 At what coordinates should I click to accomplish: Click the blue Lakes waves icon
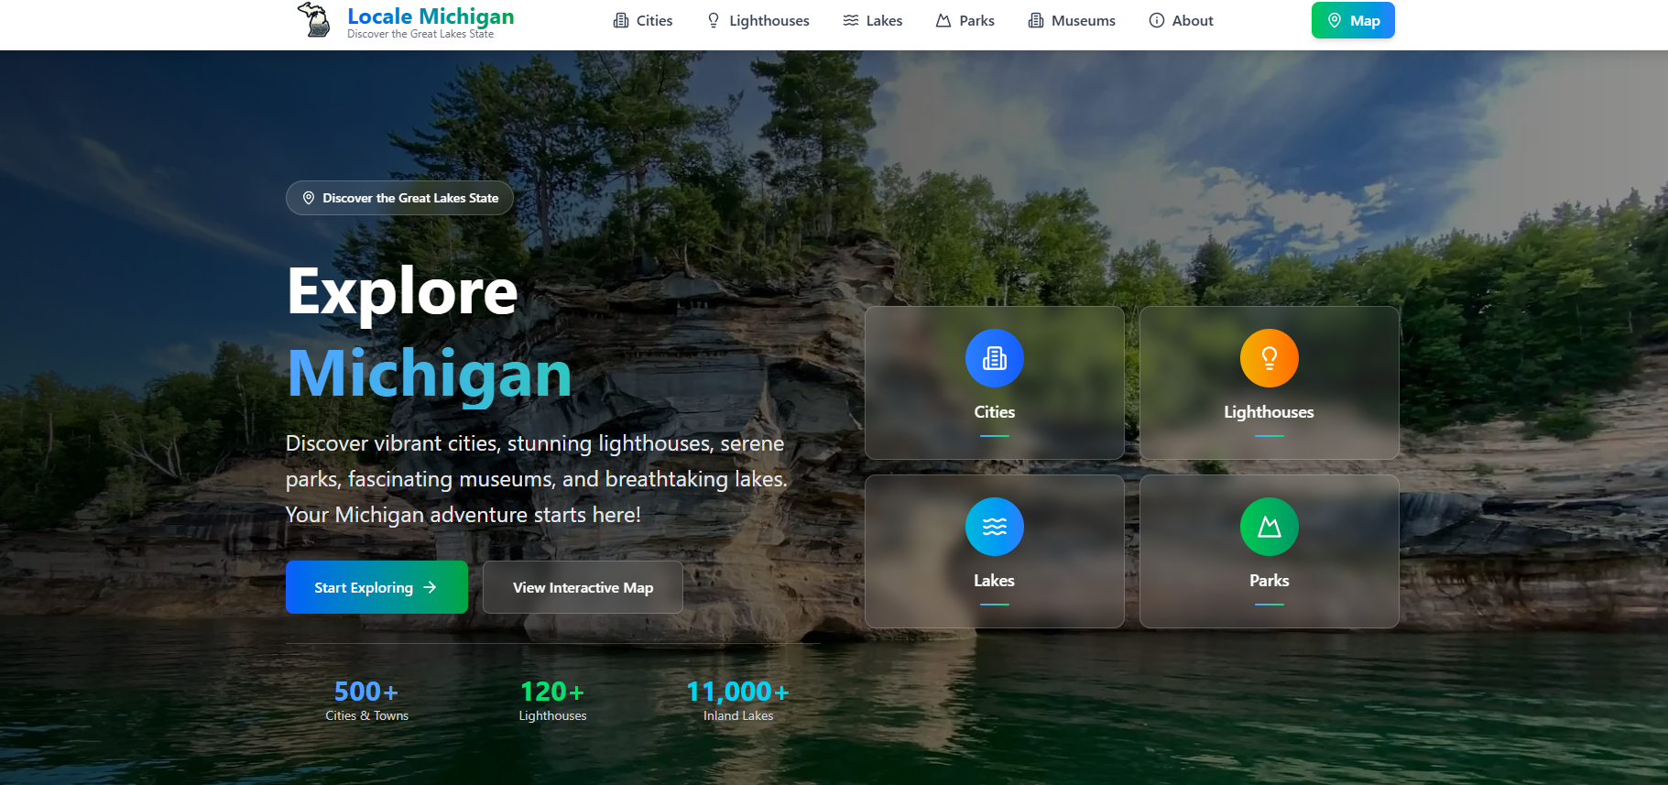pos(994,527)
